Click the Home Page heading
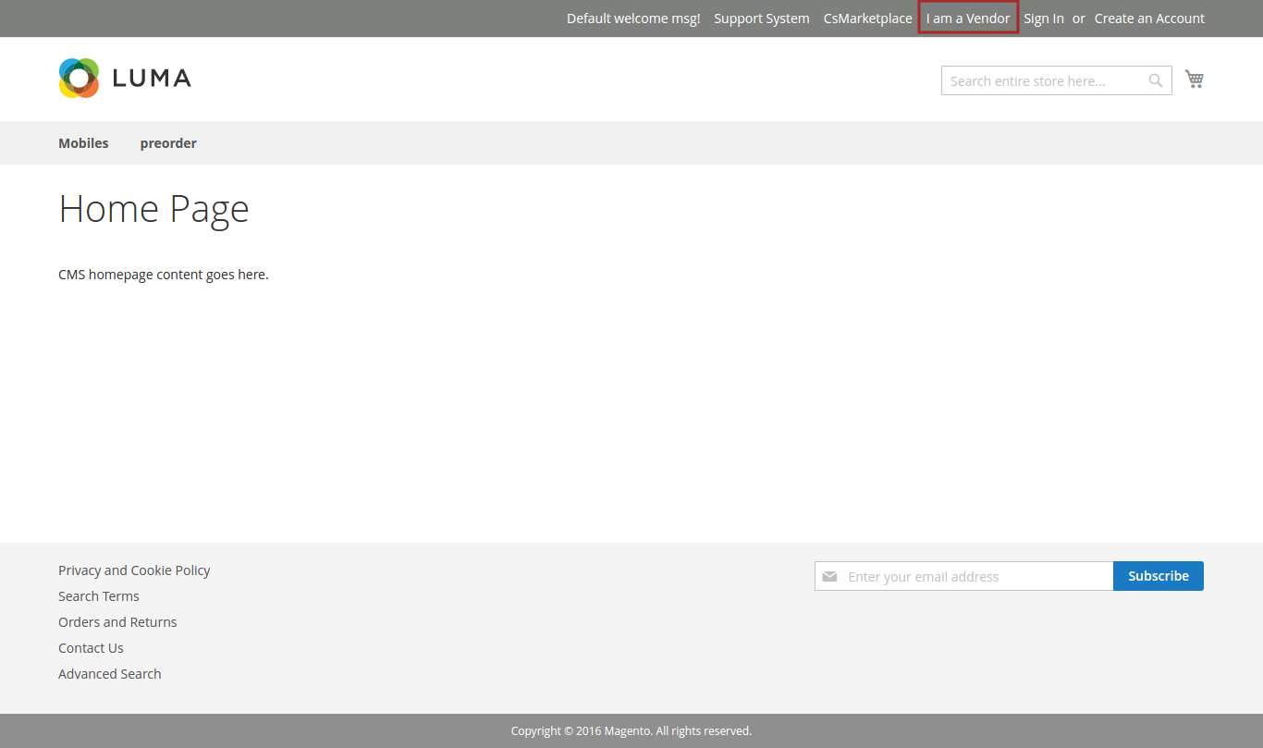Screen dimensions: 1263x748 point(153,209)
